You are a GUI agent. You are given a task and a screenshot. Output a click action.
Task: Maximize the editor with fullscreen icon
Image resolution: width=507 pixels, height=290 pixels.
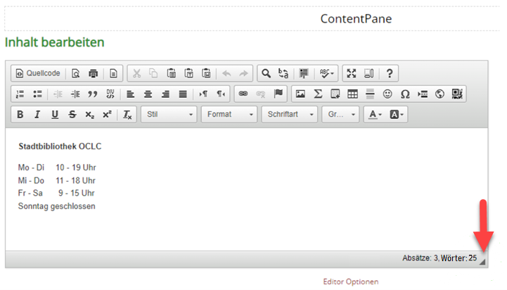(x=352, y=73)
